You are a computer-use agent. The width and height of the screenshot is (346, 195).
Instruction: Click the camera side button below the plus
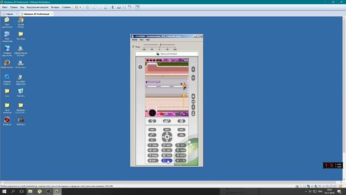pos(193,102)
